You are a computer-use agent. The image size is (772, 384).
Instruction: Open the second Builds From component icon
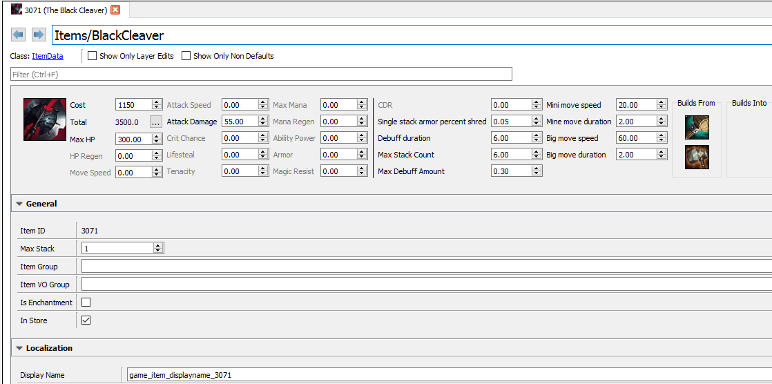pos(697,157)
